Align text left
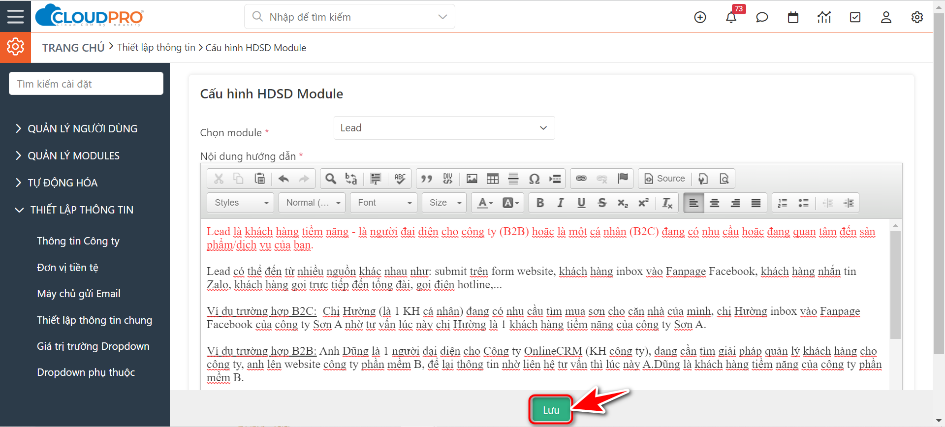Viewport: 945px width, 427px height. click(693, 203)
